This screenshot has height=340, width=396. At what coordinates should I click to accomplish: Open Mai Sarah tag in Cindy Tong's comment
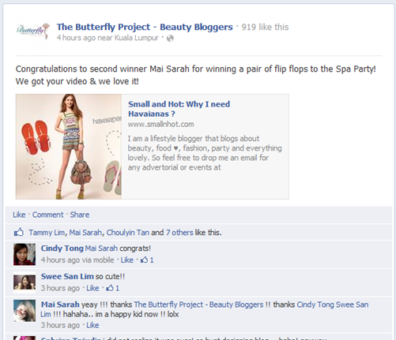click(101, 248)
